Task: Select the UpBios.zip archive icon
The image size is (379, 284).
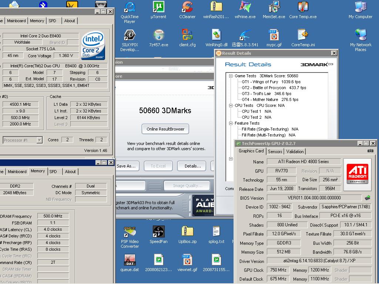Action: (x=187, y=232)
